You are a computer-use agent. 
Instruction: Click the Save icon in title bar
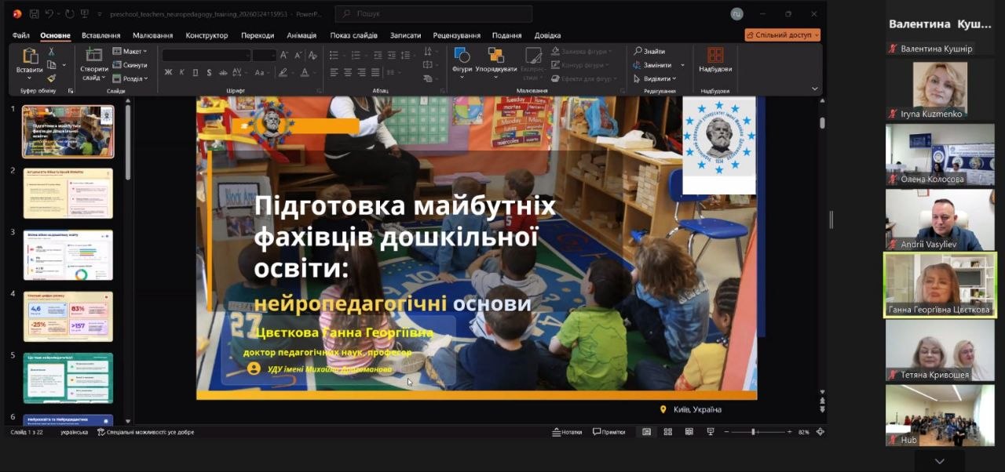(35, 14)
